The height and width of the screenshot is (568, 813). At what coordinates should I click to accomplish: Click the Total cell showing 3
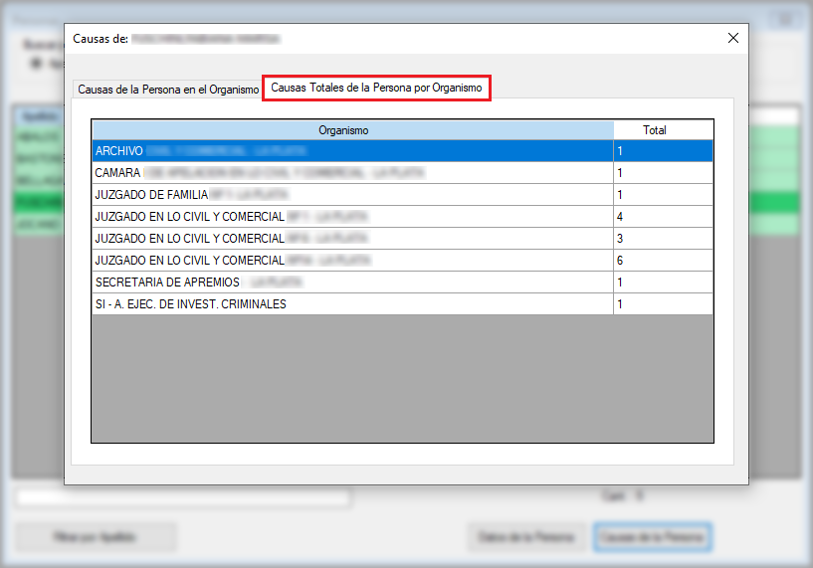[x=662, y=239]
